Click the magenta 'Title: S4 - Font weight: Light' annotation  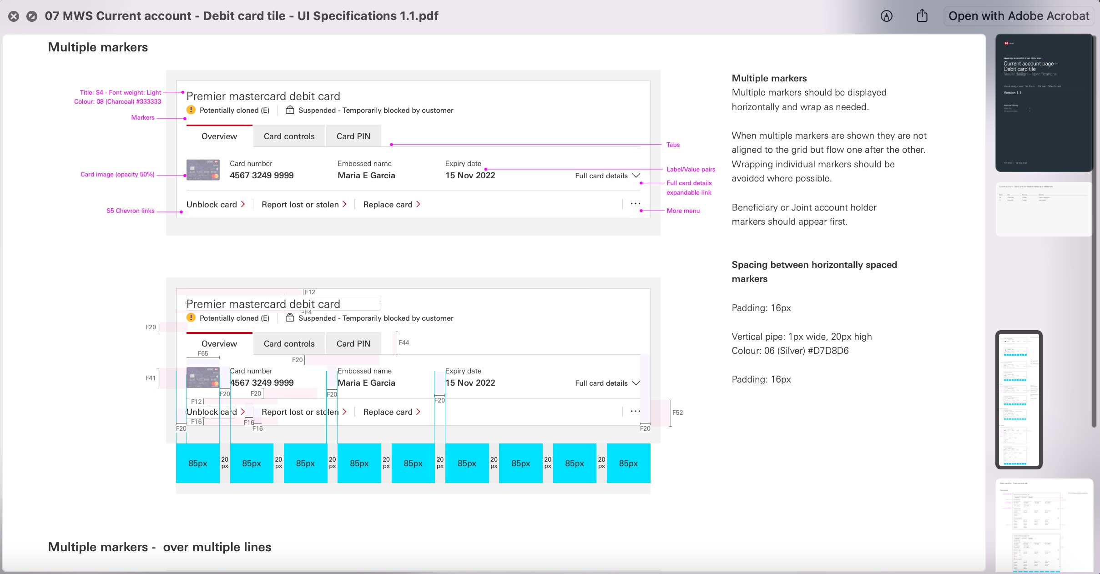(120, 92)
